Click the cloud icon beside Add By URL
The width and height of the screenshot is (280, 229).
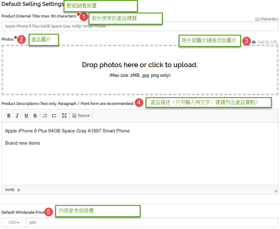(x=254, y=42)
